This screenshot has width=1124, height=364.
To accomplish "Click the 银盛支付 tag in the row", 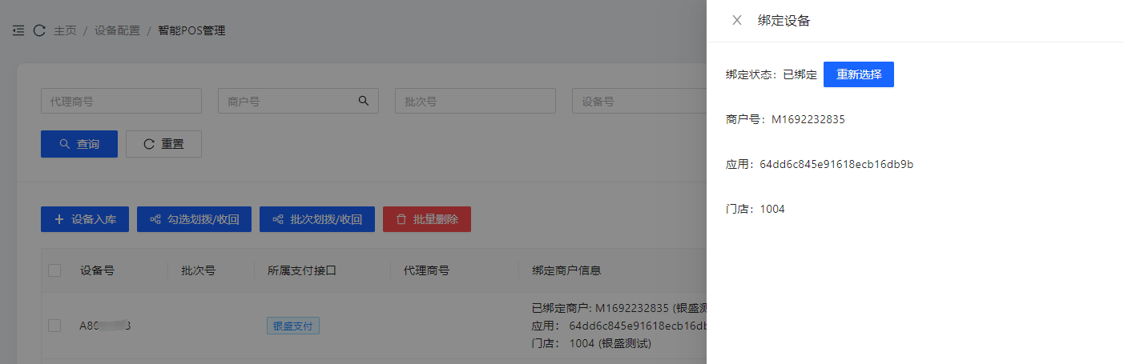I will [293, 326].
